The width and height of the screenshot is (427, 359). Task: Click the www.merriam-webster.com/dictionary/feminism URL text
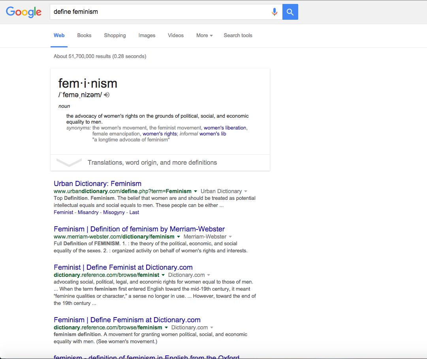(x=114, y=237)
